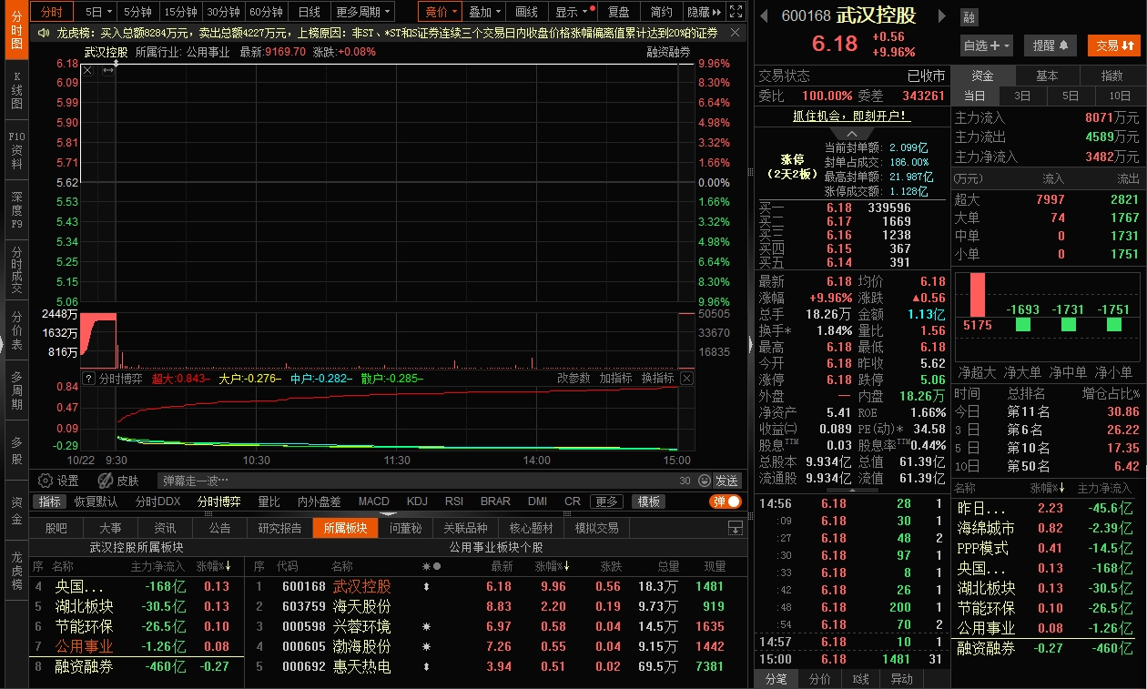
Task: Click the speaker icon beside the 龙虎榜 notice
Action: (44, 33)
